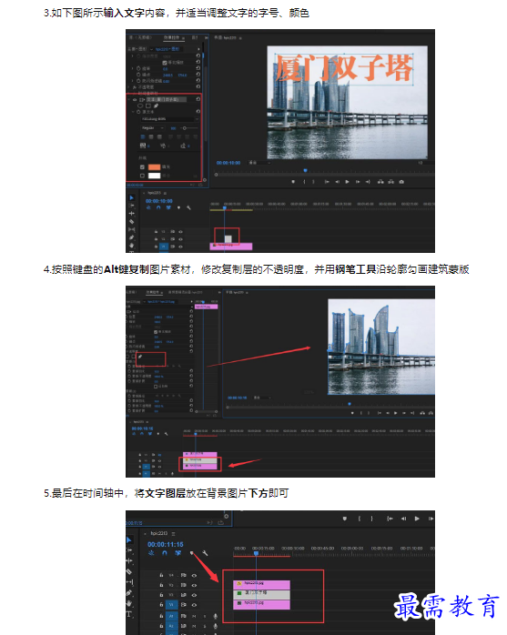Select the Type tool (T) in step 5 toolbar

tap(129, 614)
